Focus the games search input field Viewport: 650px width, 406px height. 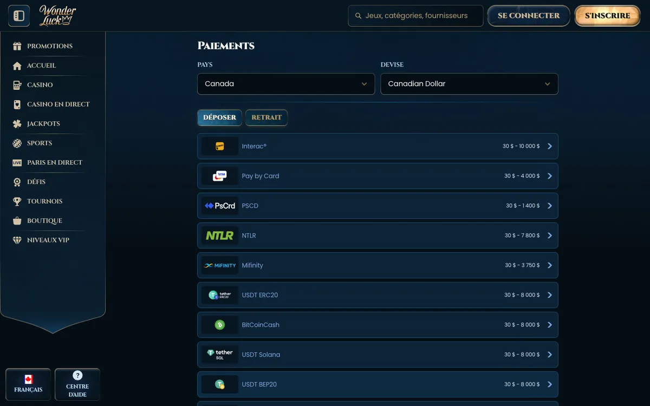[415, 16]
